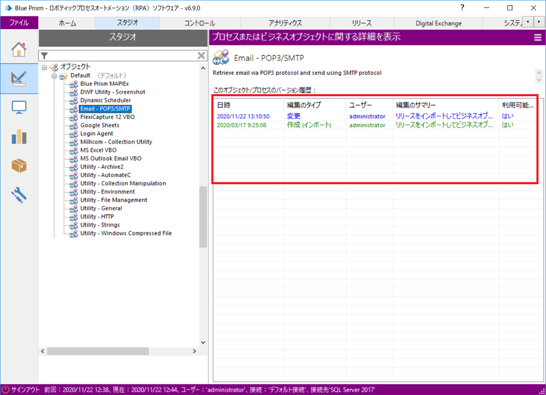Open the System wrench sidebar icon
Screen dimensions: 546x395
(19, 195)
